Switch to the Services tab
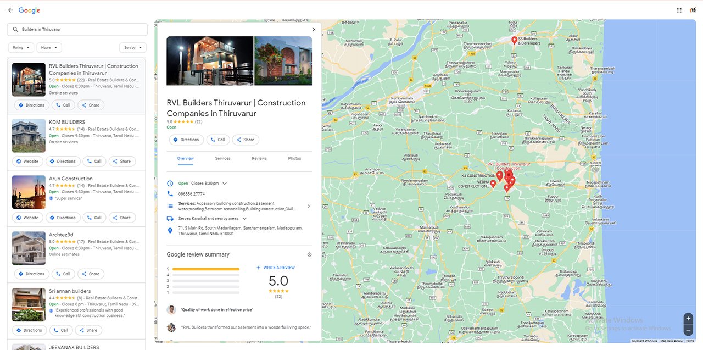 (x=222, y=158)
